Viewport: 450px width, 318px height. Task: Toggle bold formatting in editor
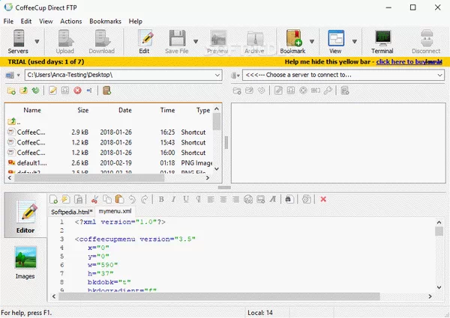[161, 199]
